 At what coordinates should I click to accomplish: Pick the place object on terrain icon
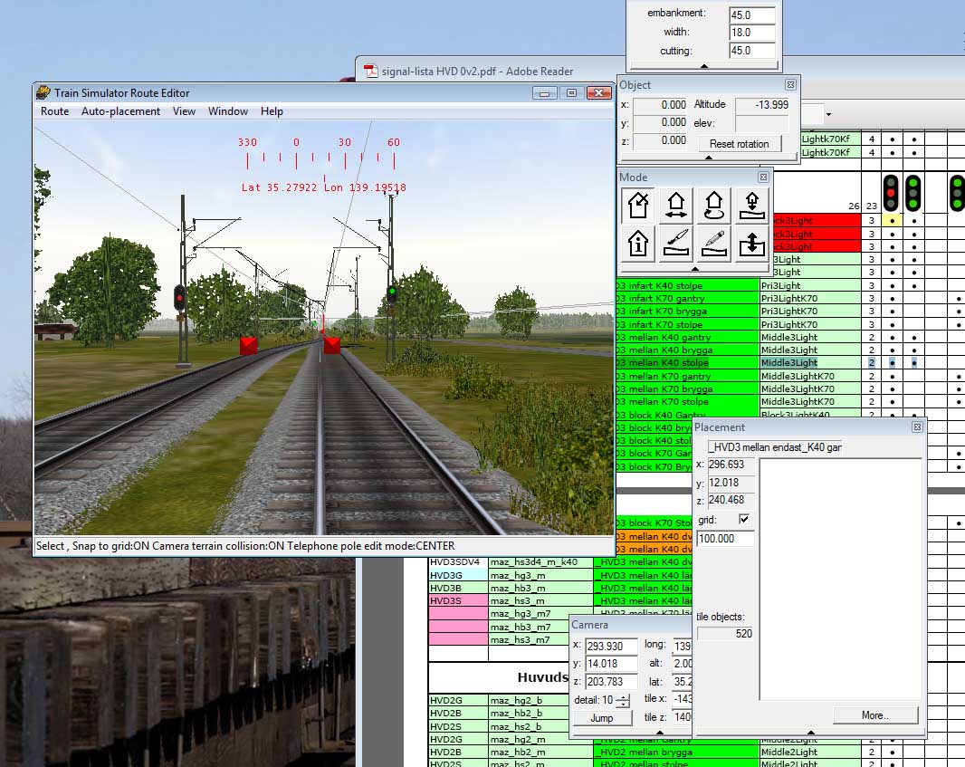[750, 206]
